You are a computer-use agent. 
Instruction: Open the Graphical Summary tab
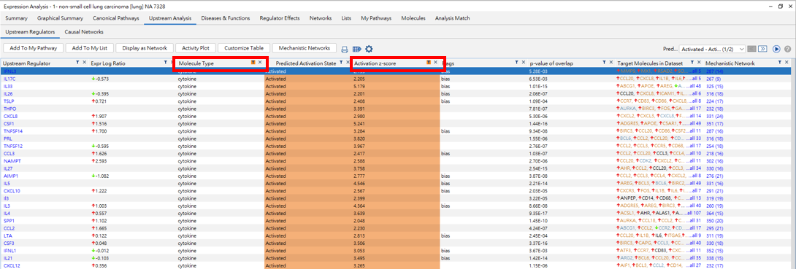pos(60,18)
